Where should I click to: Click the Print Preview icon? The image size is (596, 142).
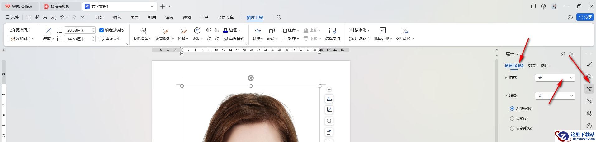pyautogui.click(x=53, y=17)
